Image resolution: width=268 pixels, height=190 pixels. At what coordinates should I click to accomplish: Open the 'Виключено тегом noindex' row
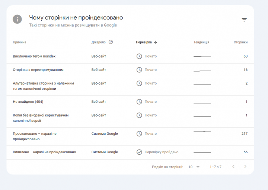pos(130,56)
